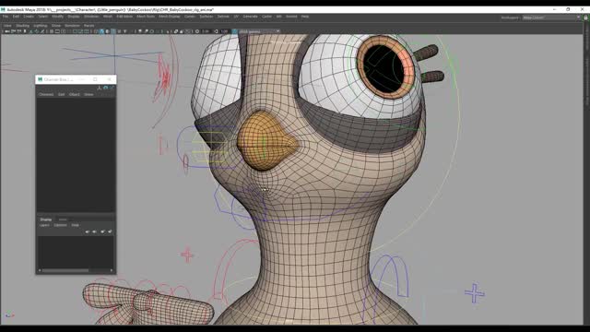Open the viewport View panel menu
Image resolution: width=590 pixels, height=332 pixels.
click(x=7, y=26)
